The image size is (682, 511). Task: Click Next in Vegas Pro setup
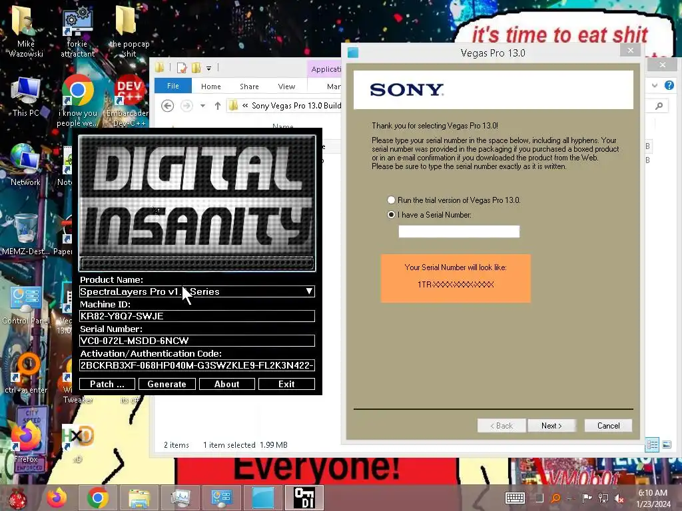(x=551, y=425)
